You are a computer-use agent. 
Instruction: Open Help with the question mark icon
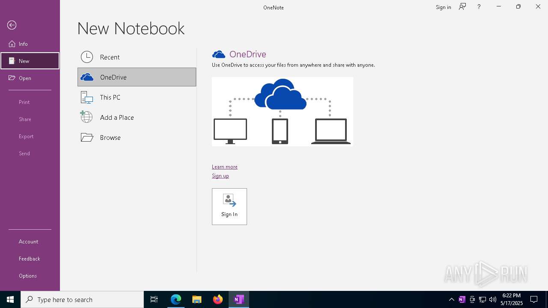(x=479, y=7)
